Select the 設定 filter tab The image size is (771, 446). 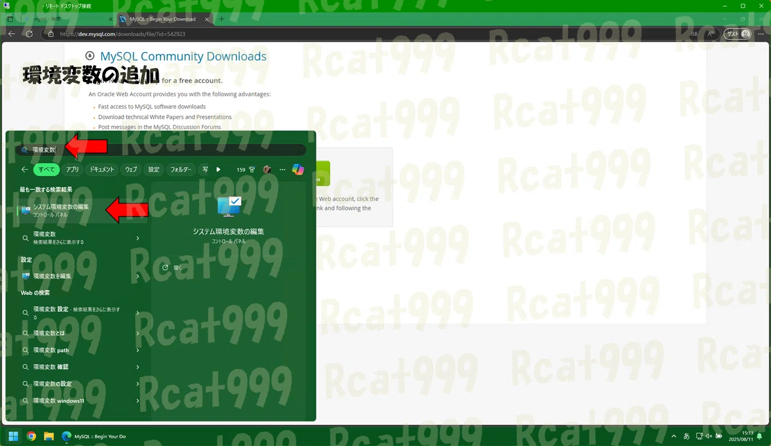tap(154, 170)
